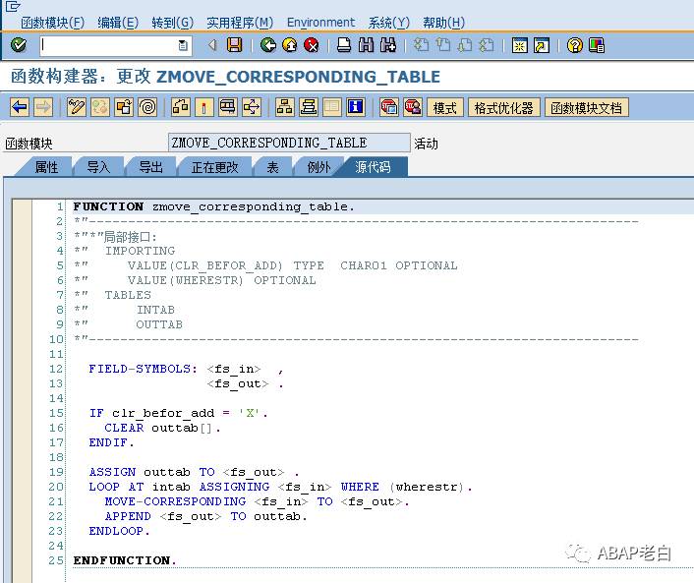Image resolution: width=694 pixels, height=583 pixels.
Task: Click the First Page icon
Action: (421, 45)
